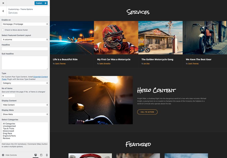The image size is (227, 158).
Task: Open the Display Content dropdown
Action: [x=25, y=105]
